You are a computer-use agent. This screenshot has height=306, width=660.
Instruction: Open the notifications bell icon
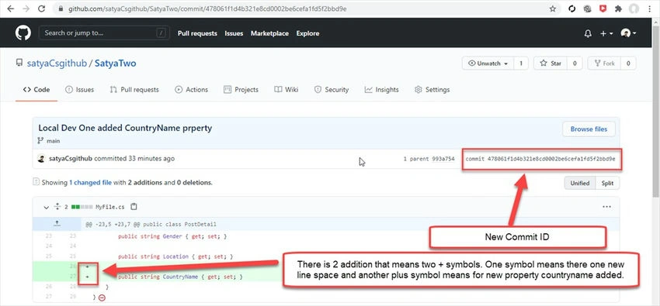point(588,33)
